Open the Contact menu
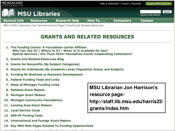175x131 pixels. (x=147, y=21)
